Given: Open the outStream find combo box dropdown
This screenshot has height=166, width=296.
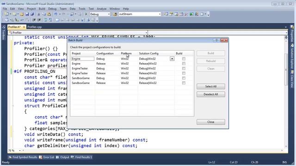Looking at the screenshot, I should pos(160,14).
